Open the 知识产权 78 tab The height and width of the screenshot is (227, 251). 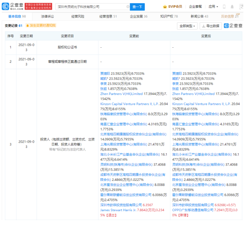[x=169, y=16]
